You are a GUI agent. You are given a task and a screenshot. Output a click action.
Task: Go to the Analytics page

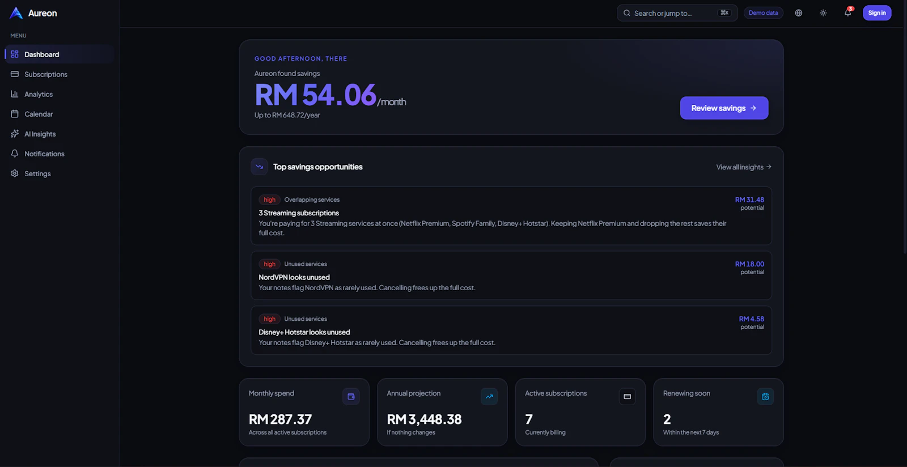(60, 94)
